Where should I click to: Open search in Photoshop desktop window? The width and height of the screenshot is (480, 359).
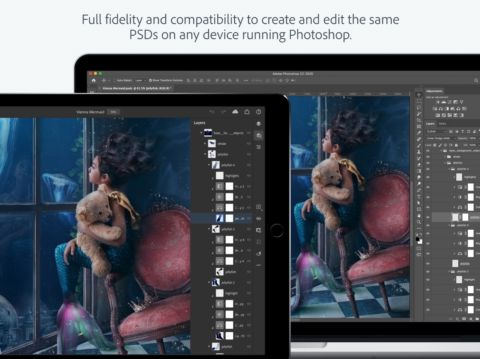(x=476, y=80)
